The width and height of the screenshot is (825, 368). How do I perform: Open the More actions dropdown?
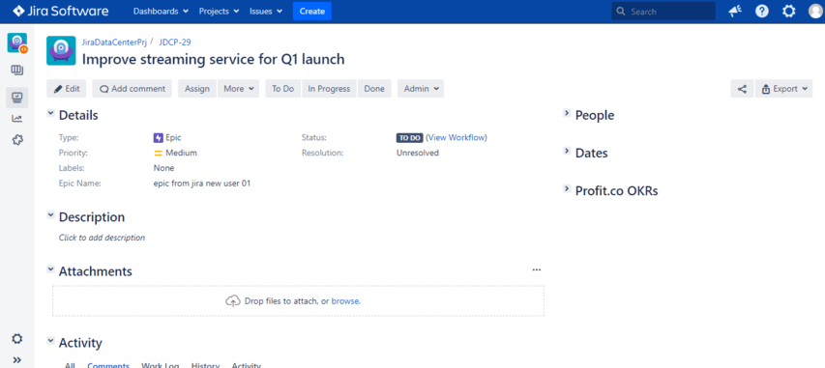click(x=238, y=89)
